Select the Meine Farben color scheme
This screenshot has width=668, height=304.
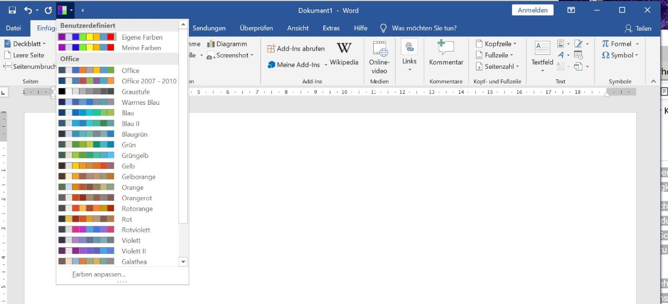coord(117,48)
